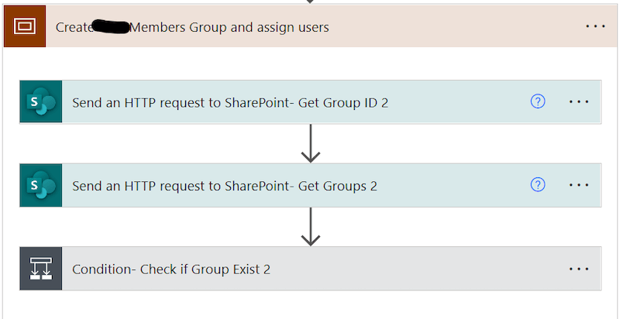This screenshot has height=319, width=620.
Task: Click the arrowhead above the Scope header
Action: tap(311, 2)
